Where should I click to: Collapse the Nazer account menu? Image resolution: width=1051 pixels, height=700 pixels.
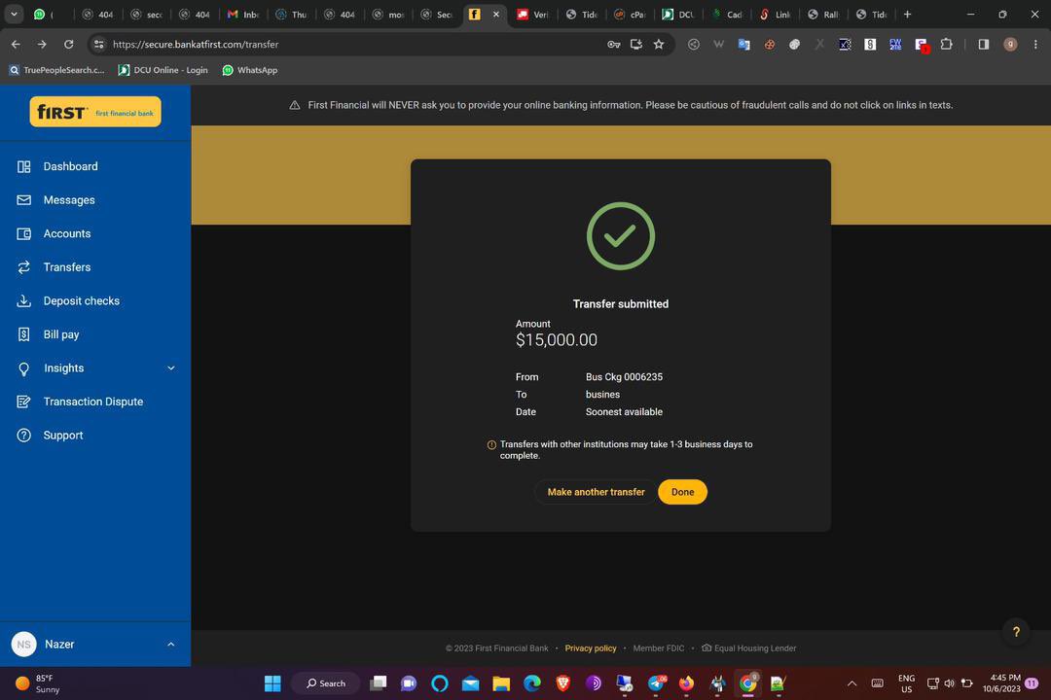[x=171, y=644]
